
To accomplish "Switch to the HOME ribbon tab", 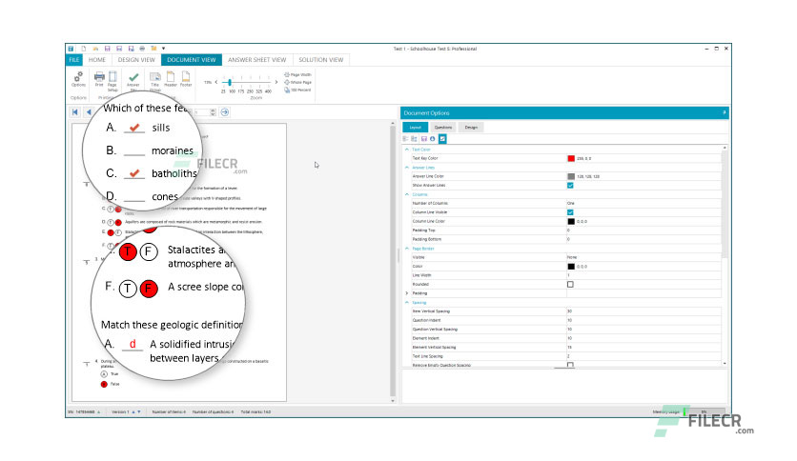I will (x=97, y=60).
